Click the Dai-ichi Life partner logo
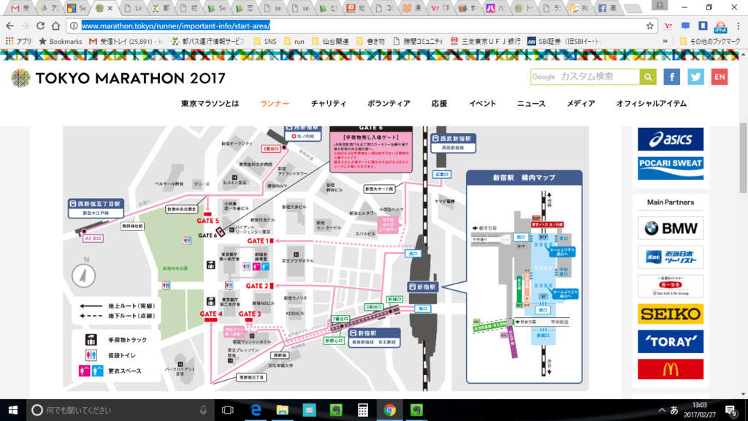Viewport: 748px width, 421px height. click(671, 287)
